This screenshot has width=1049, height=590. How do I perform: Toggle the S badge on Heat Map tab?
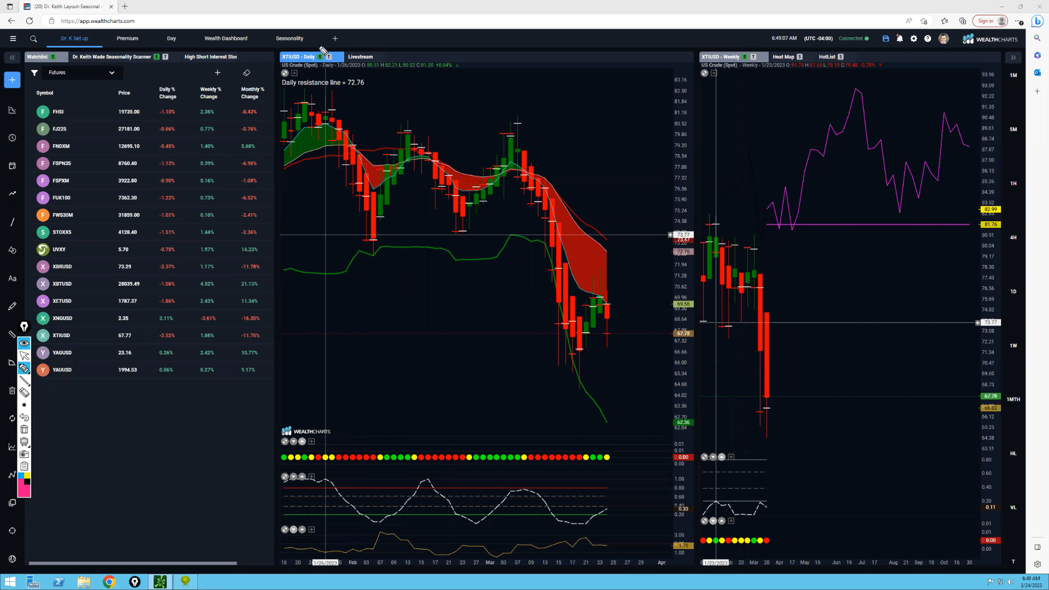pyautogui.click(x=800, y=57)
